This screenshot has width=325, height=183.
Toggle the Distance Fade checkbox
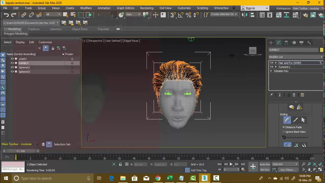coord(284,127)
